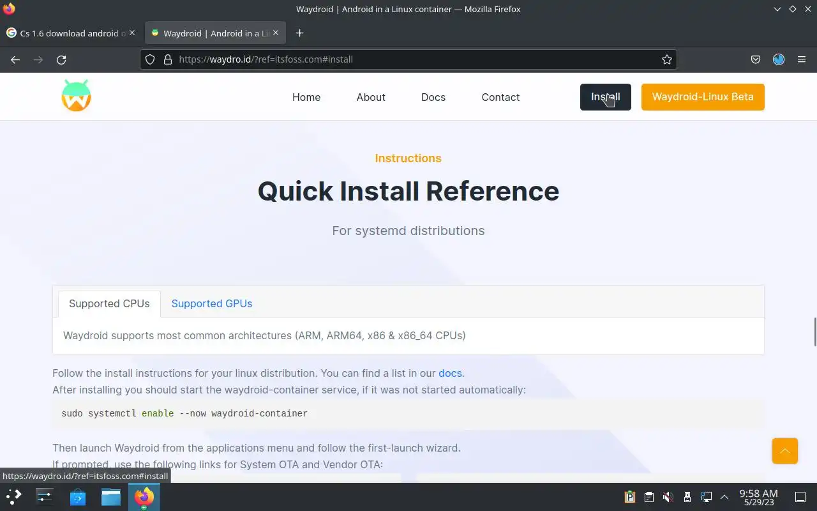Switch to the Supported GPUs tab
The width and height of the screenshot is (817, 511).
[212, 303]
